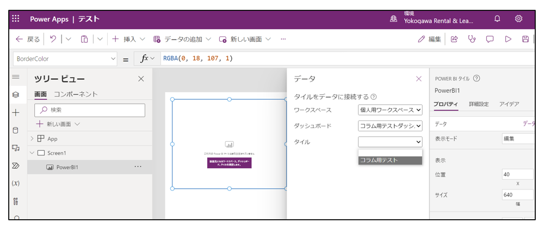Open the toolbar overflow ellipsis
The image size is (544, 229).
(x=283, y=39)
